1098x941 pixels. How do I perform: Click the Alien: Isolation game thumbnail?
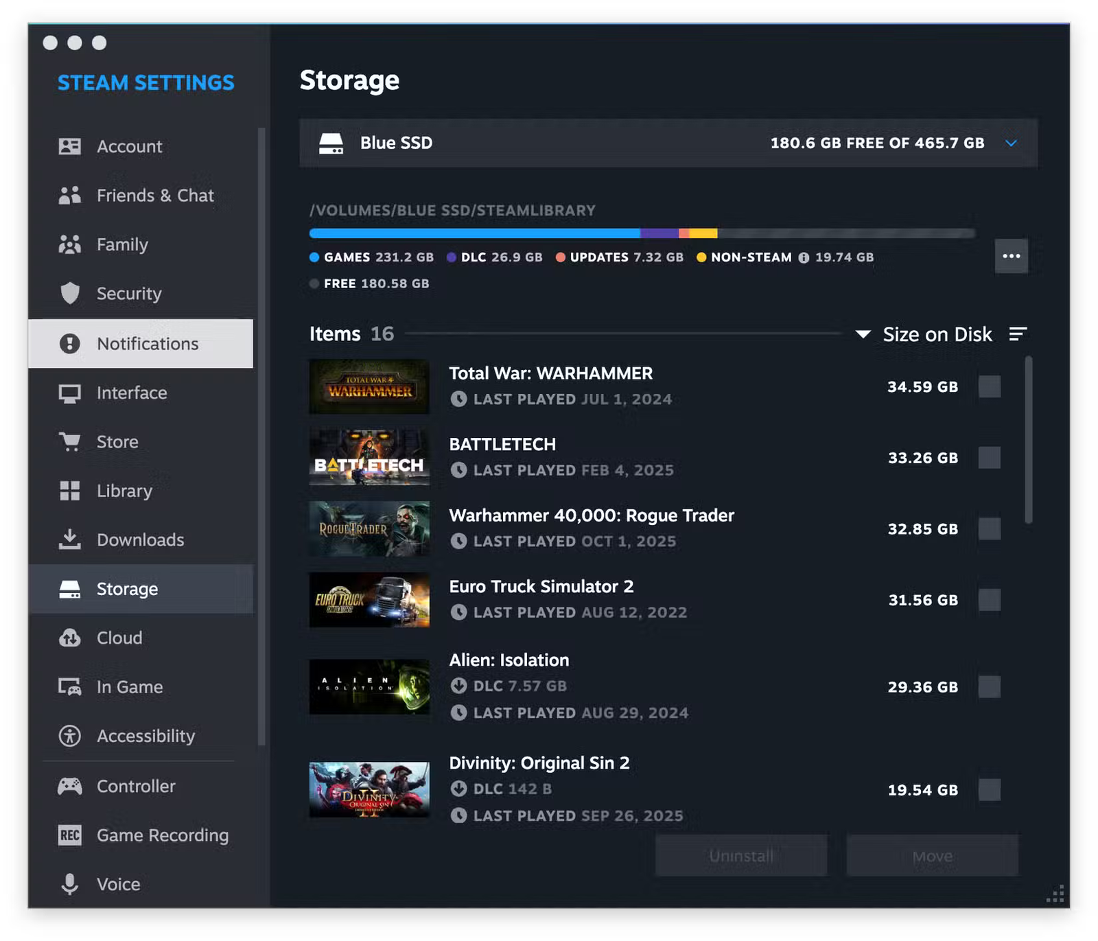(369, 686)
